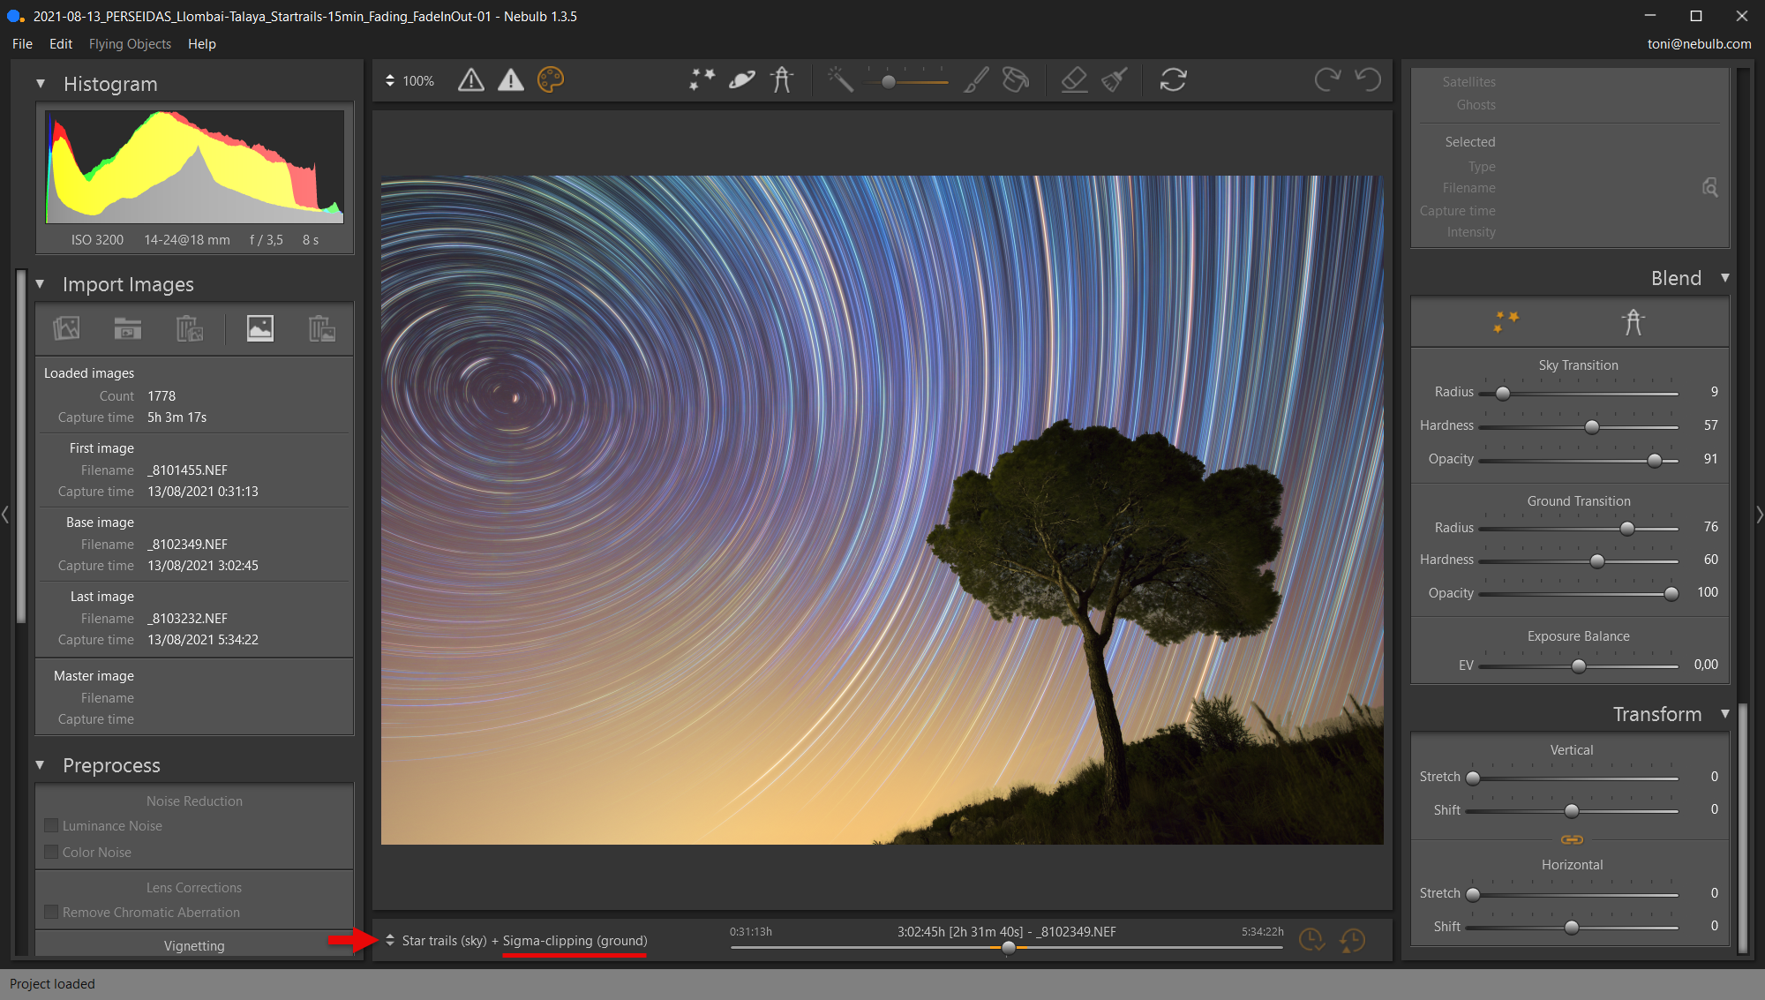Select the stars blend tool in toolbar
1765x1000 pixels.
click(x=702, y=80)
